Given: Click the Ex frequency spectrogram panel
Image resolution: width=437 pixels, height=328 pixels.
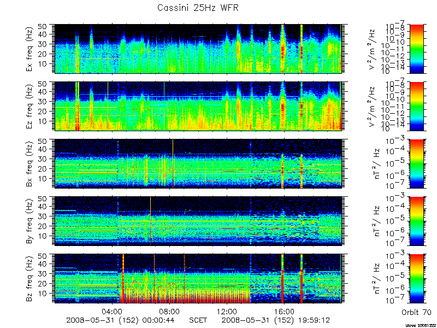Looking at the screenshot, I should click(x=198, y=49).
